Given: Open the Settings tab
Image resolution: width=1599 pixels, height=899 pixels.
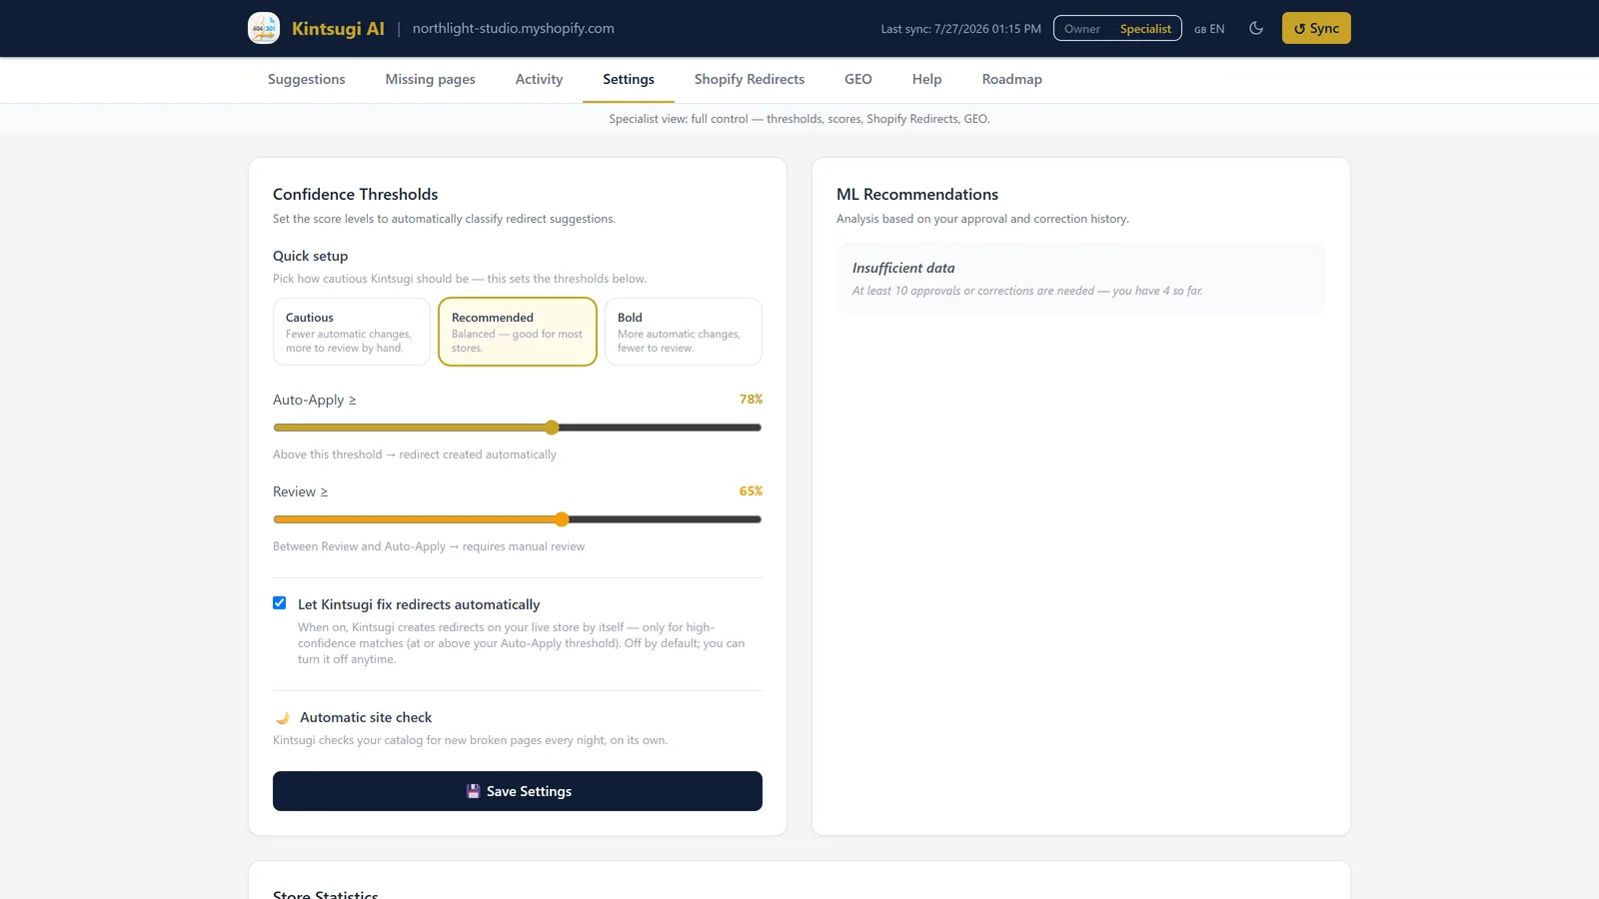Looking at the screenshot, I should tap(629, 80).
